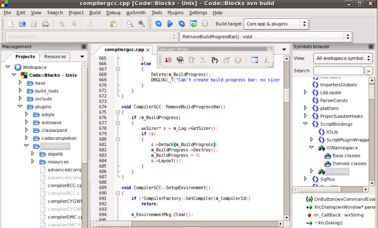Collapse the plugins folder

point(20,106)
